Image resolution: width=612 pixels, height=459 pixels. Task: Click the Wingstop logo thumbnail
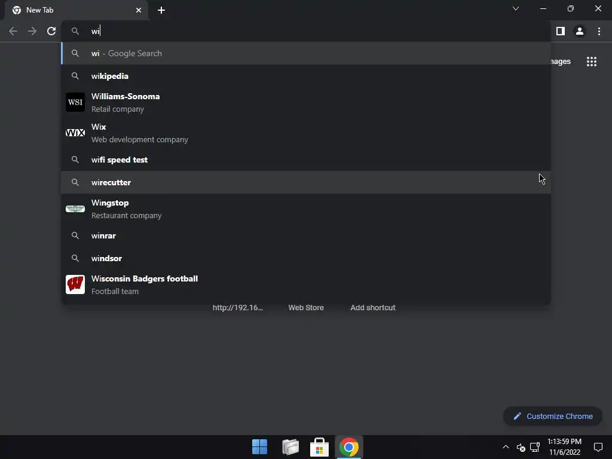(x=75, y=209)
